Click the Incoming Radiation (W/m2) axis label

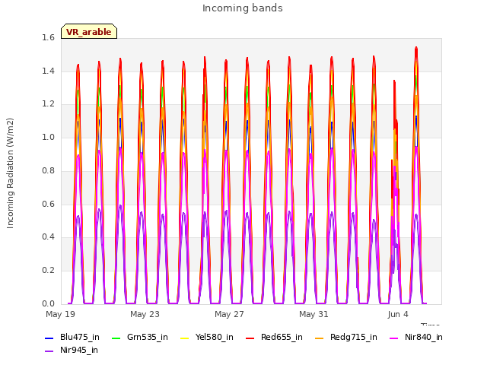pyautogui.click(x=10, y=173)
